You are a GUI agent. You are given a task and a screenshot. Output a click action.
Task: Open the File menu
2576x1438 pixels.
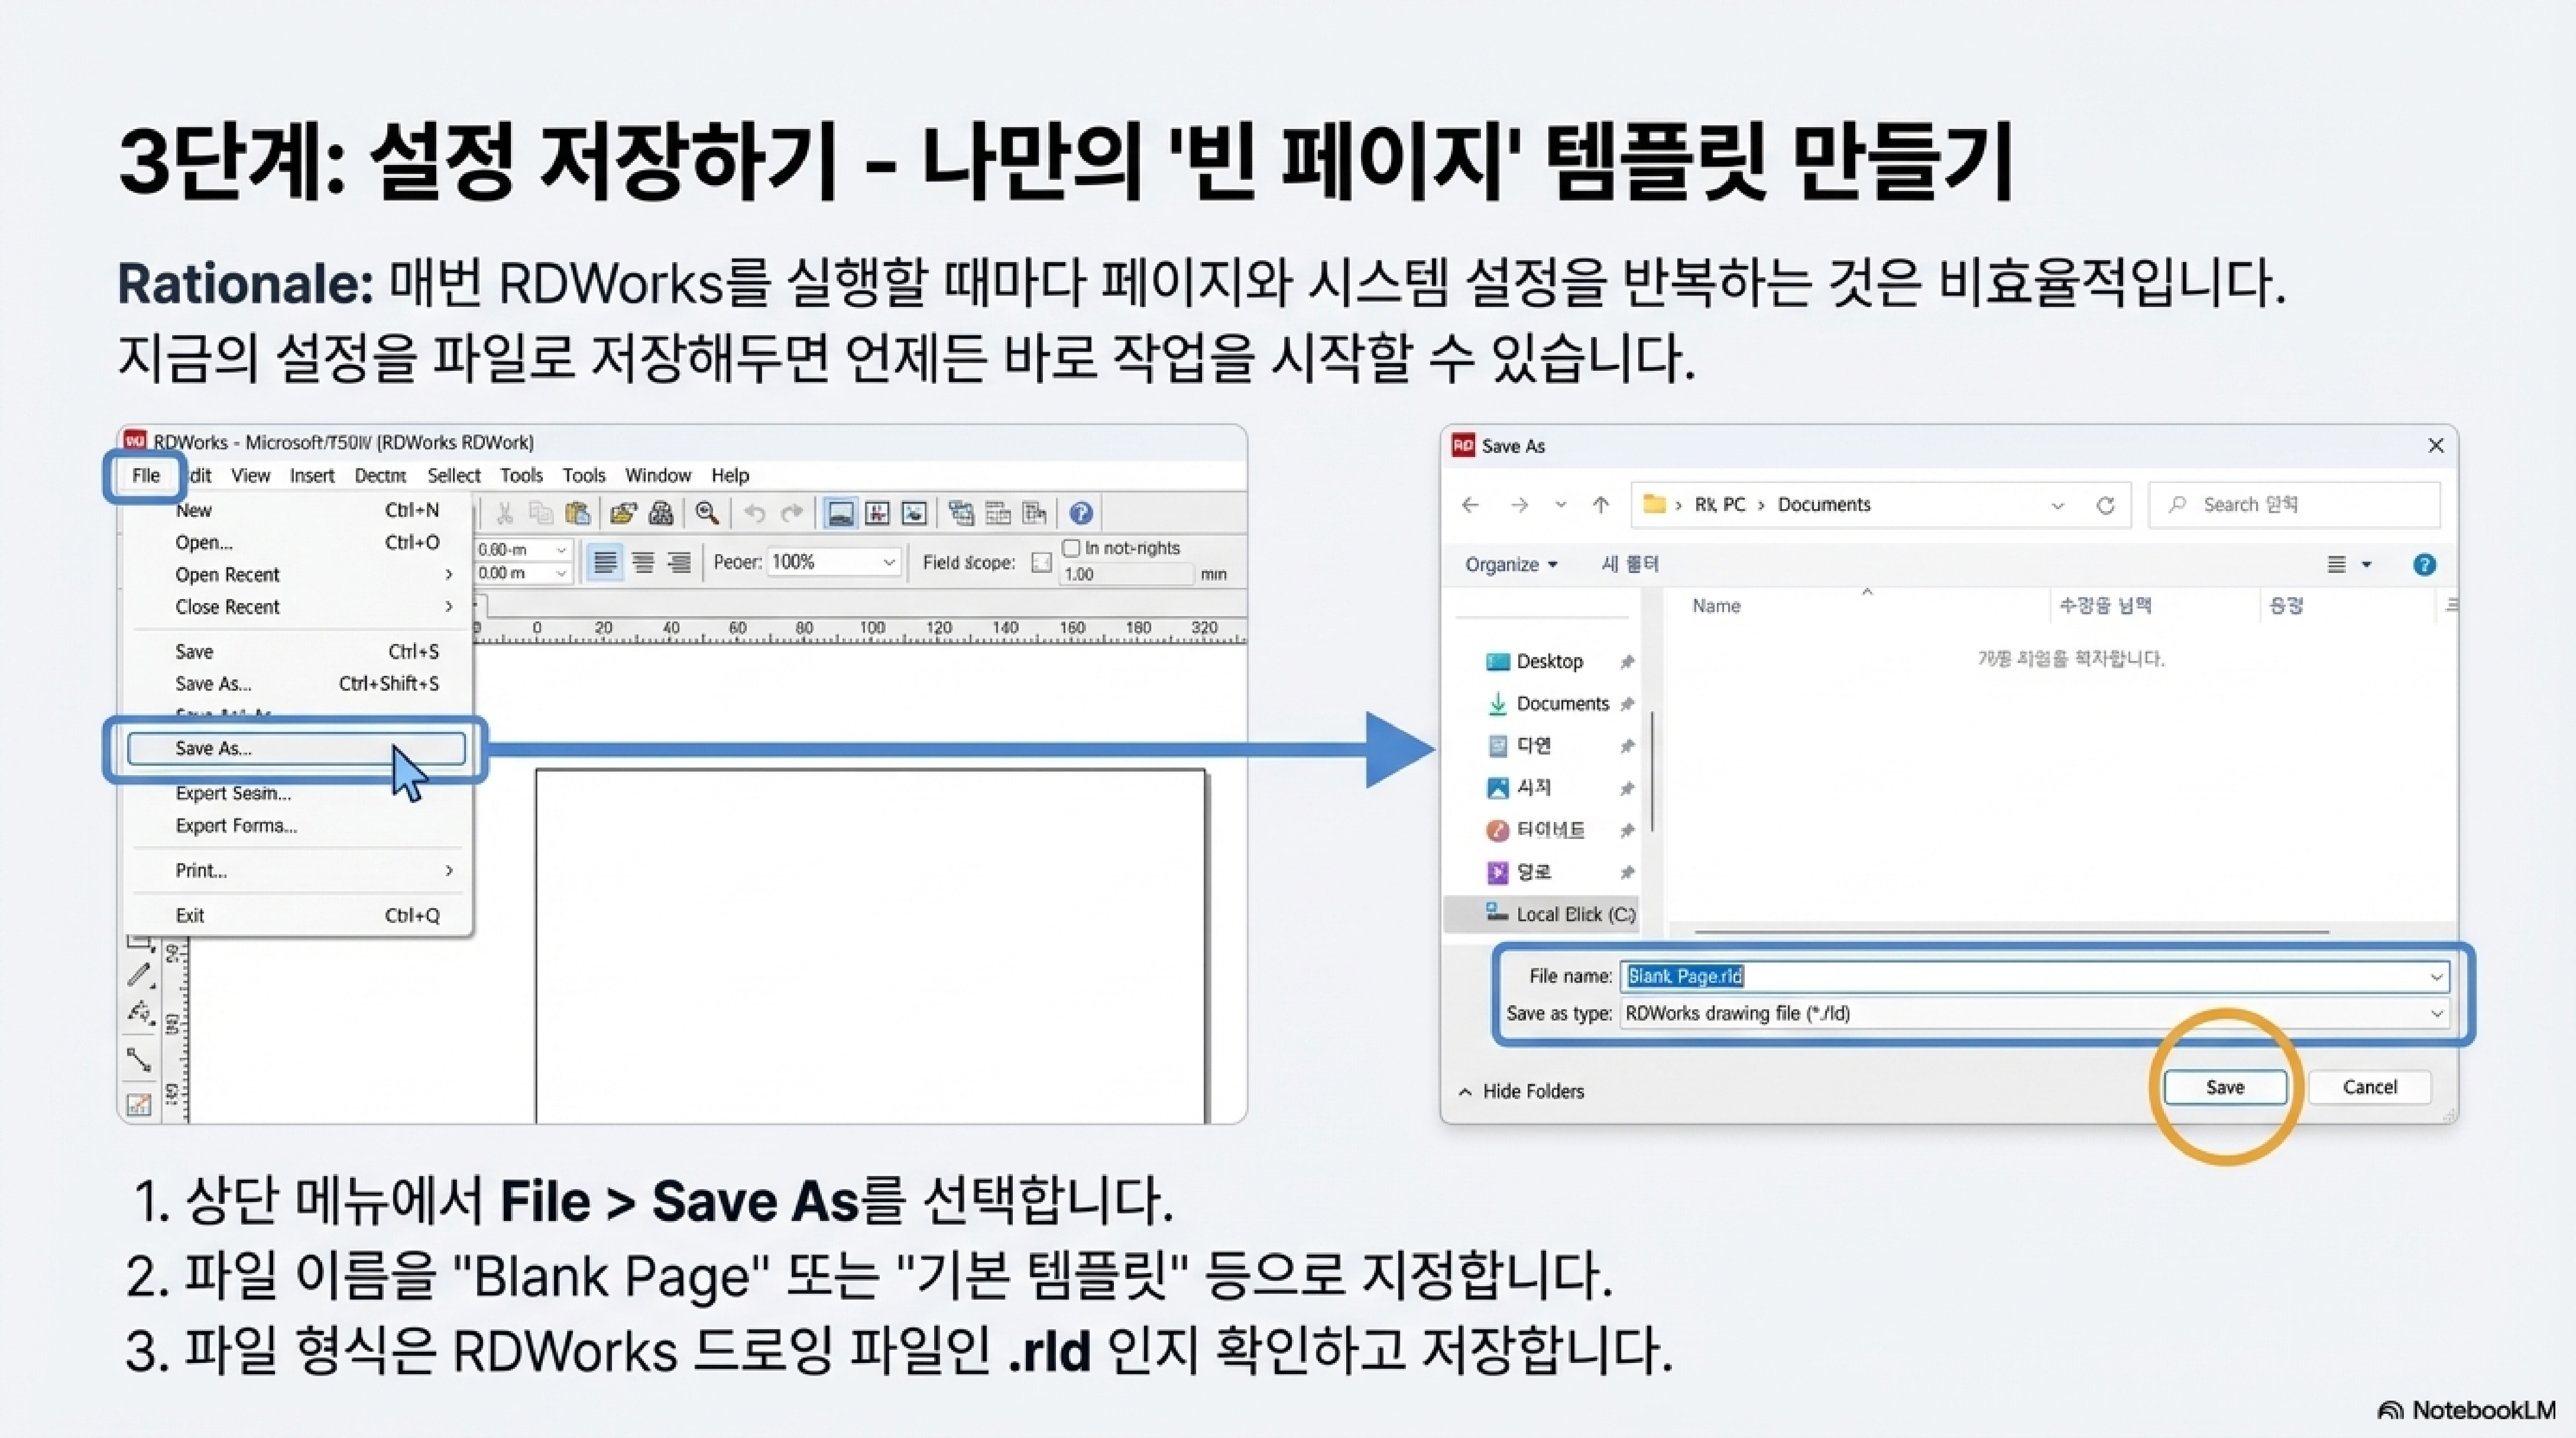(146, 475)
